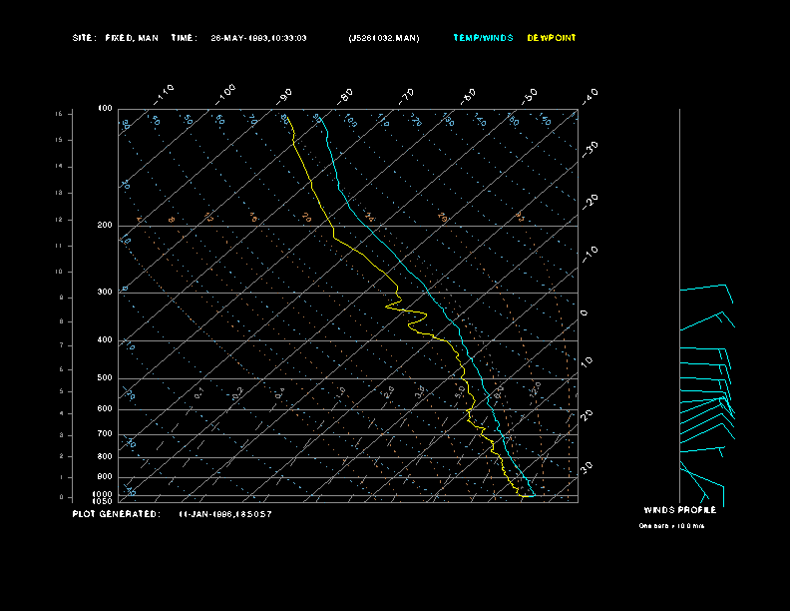790x611 pixels.
Task: Click the 30 degree label on right axis
Action: click(x=588, y=466)
